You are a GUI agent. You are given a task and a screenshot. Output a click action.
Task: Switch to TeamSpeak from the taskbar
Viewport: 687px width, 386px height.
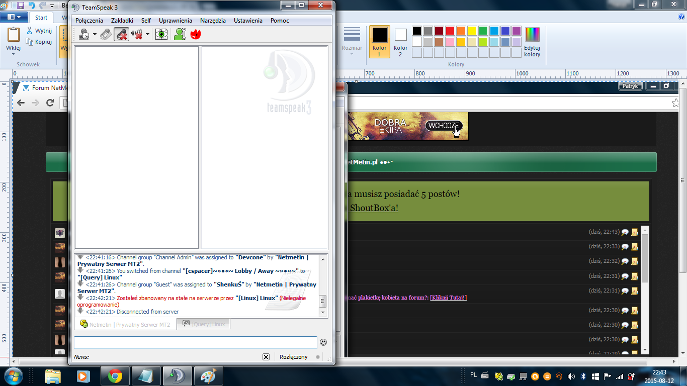[178, 376]
